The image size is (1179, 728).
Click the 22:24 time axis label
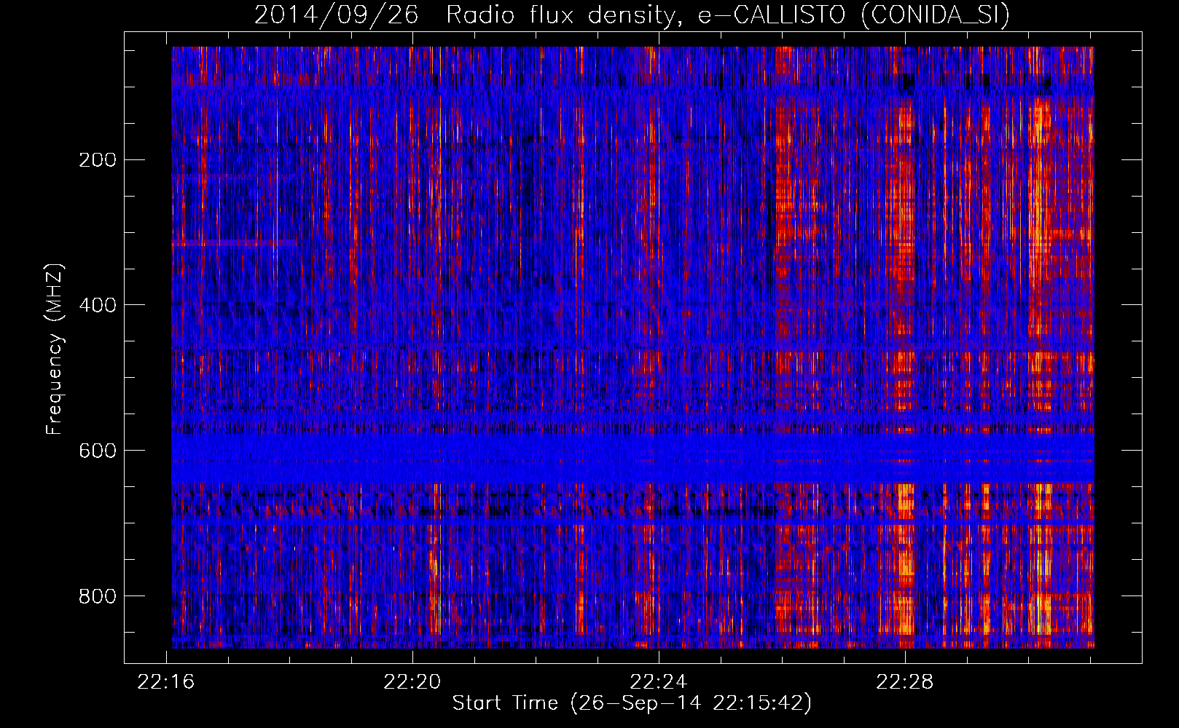click(659, 682)
